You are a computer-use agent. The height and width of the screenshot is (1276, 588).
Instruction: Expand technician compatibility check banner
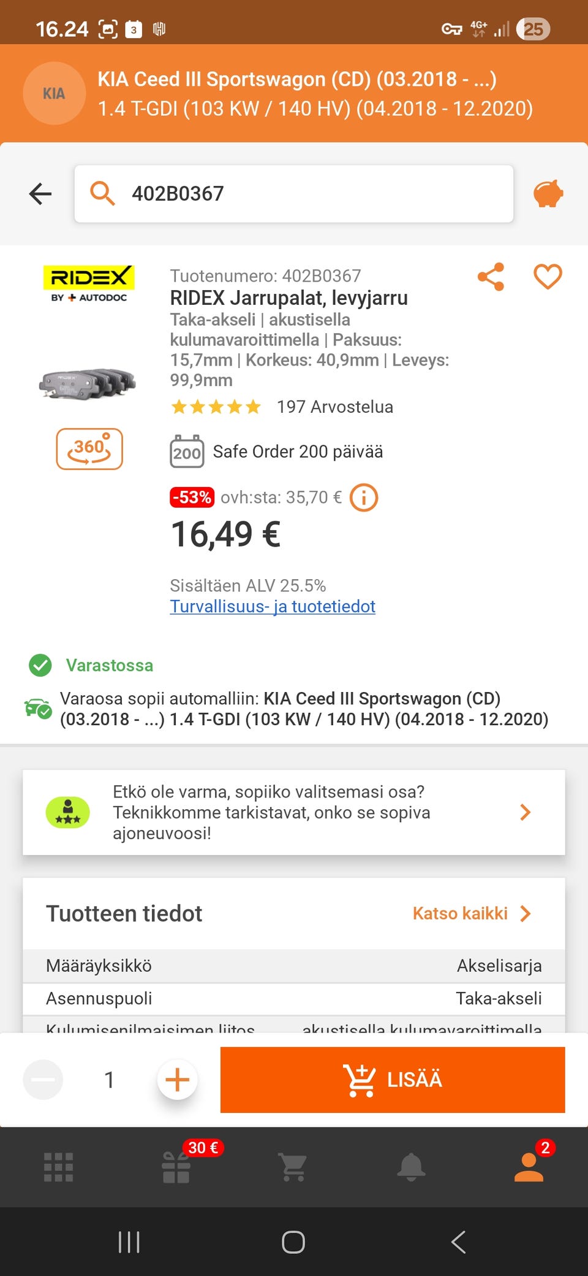click(294, 812)
